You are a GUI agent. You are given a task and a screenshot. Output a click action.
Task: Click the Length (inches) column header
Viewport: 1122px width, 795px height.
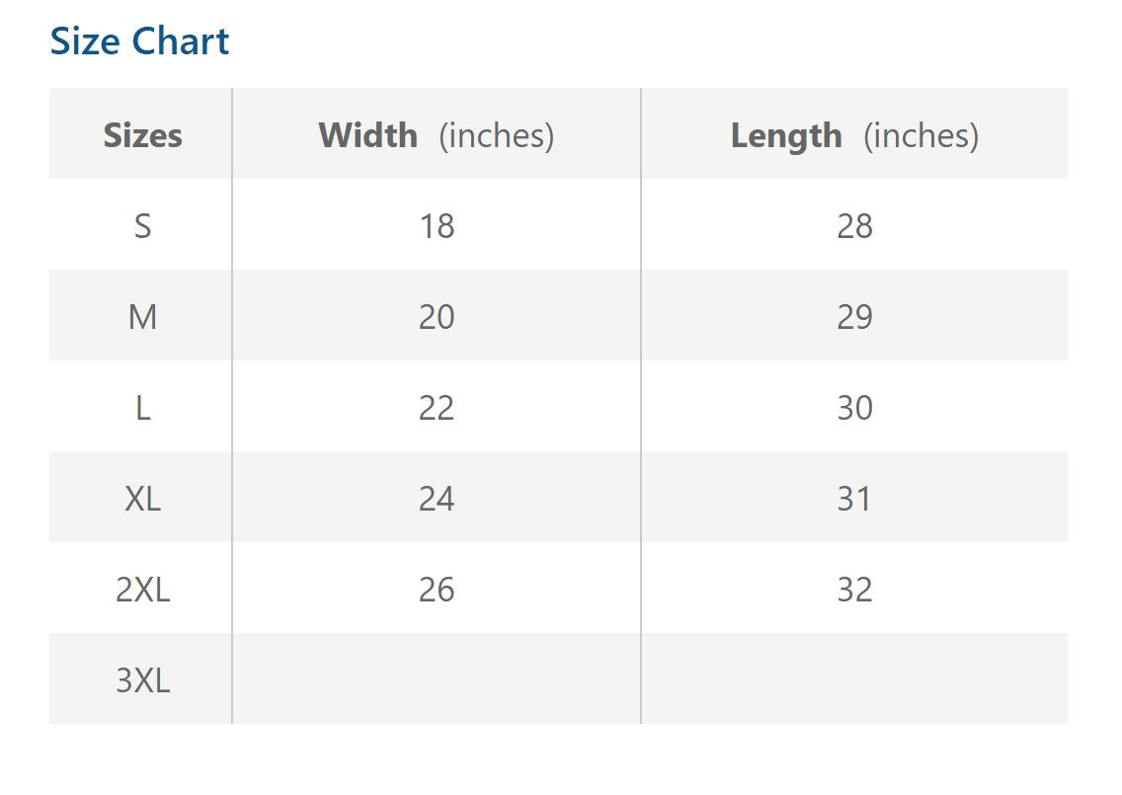click(x=854, y=135)
